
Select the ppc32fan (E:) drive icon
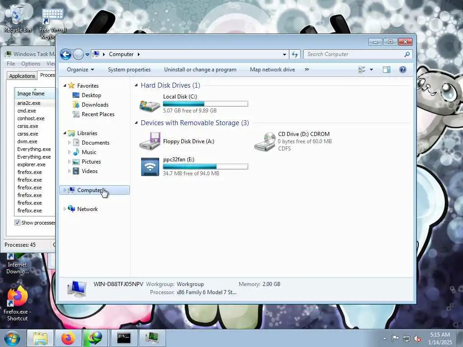click(150, 167)
